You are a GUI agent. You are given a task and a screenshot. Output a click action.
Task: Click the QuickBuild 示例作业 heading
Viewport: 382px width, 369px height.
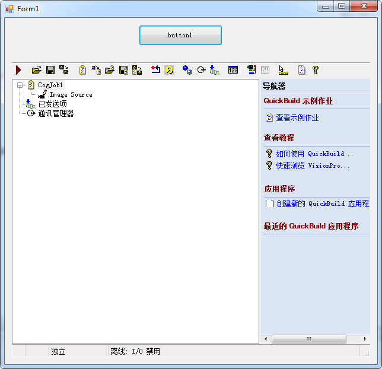click(x=298, y=101)
